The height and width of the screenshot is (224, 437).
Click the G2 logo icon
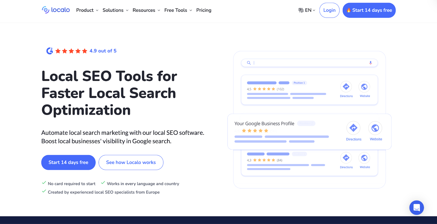(50, 51)
